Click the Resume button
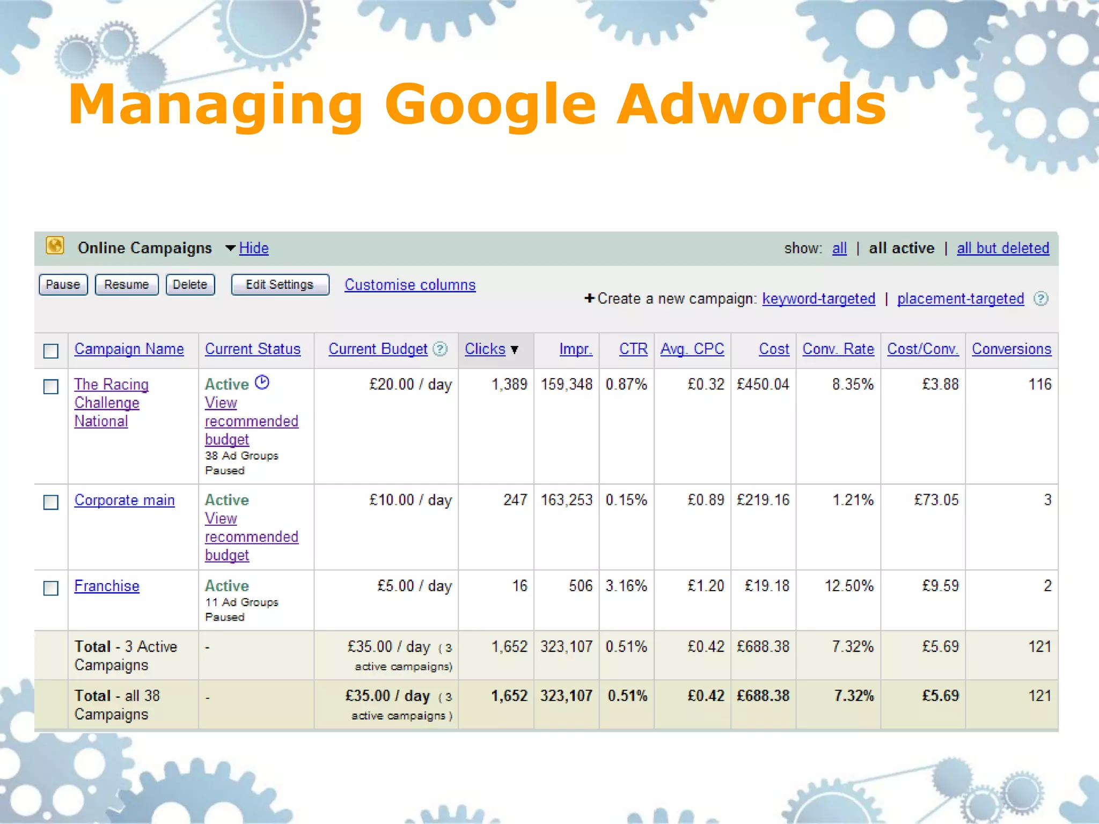 (127, 284)
